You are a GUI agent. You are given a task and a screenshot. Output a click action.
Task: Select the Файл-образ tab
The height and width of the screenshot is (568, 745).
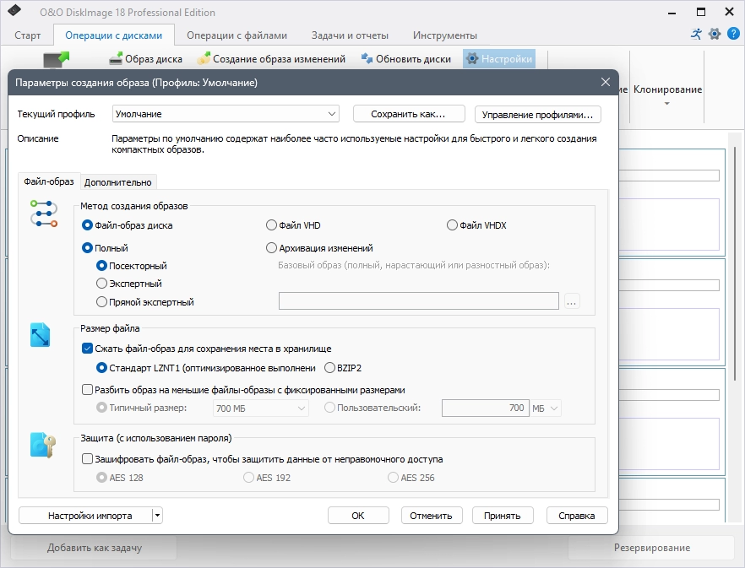49,181
